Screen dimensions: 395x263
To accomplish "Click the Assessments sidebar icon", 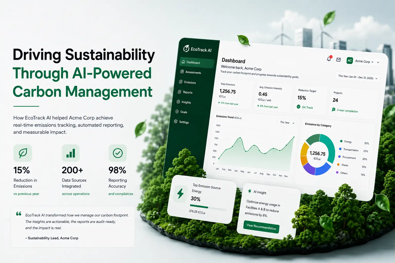I will [x=182, y=72].
